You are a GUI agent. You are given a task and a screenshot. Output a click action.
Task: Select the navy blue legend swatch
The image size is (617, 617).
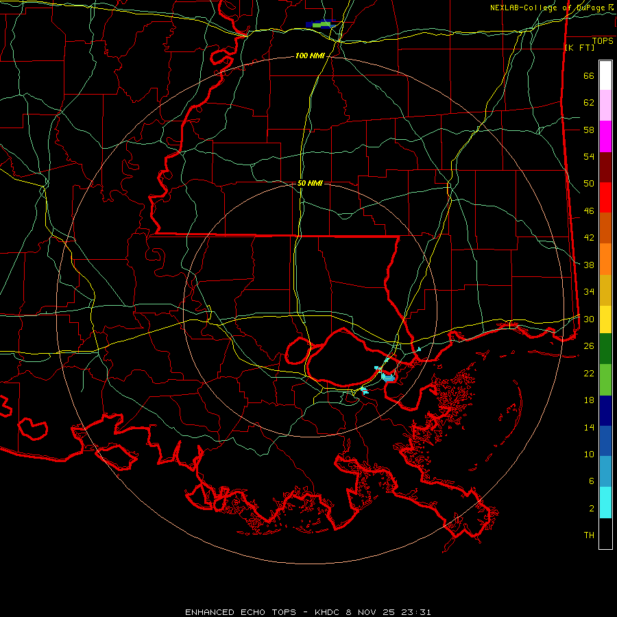[605, 411]
